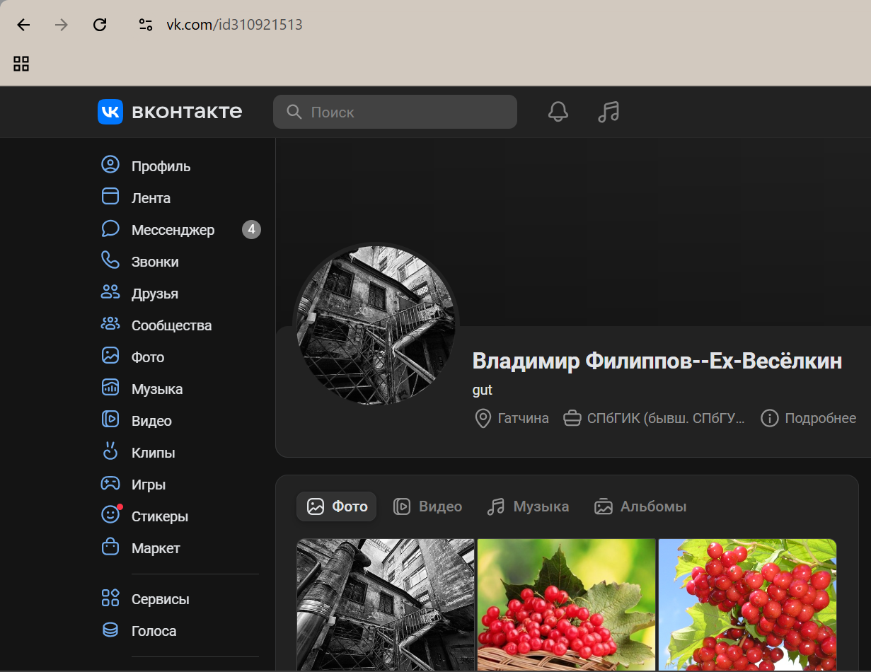Viewport: 871px width, 672px height.
Task: Switch to the Музыка profile tab
Action: [x=528, y=506]
